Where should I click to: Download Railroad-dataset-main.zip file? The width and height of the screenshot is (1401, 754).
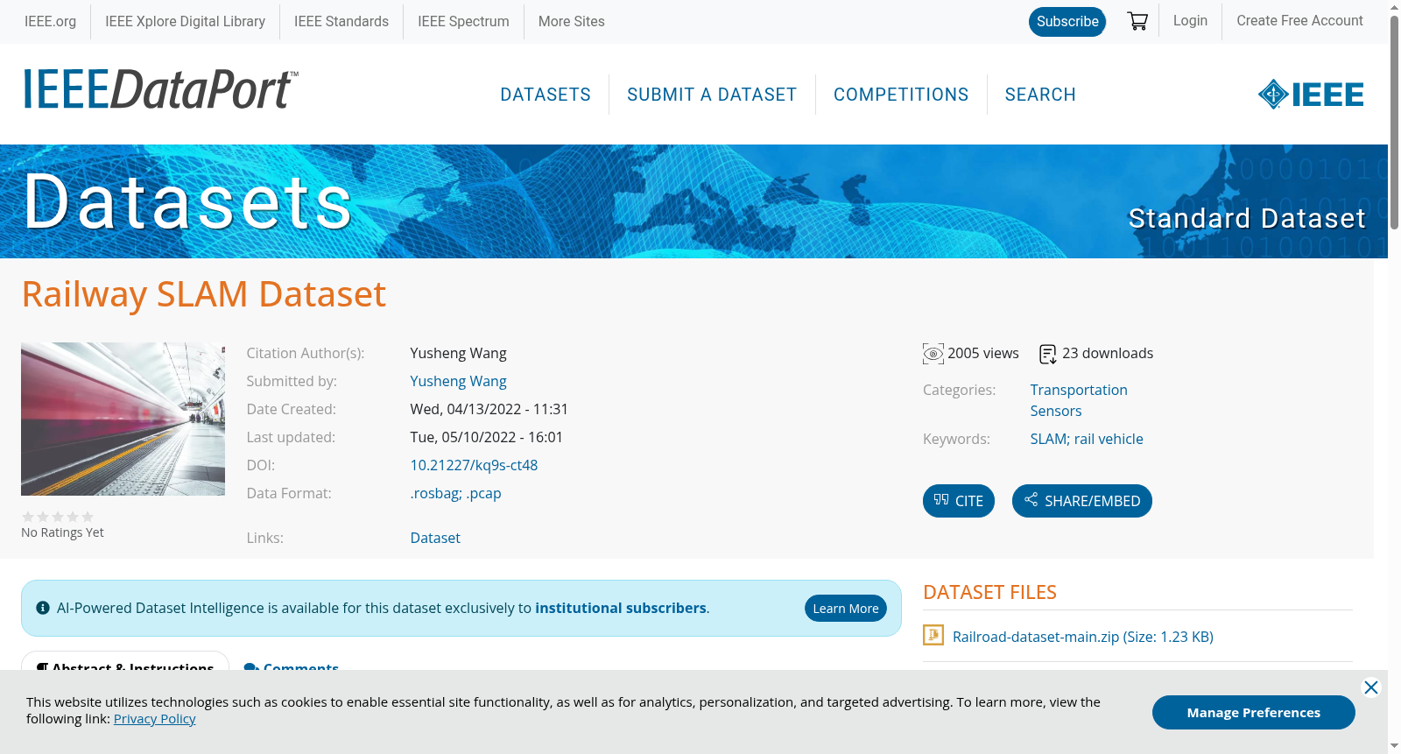[1083, 637]
